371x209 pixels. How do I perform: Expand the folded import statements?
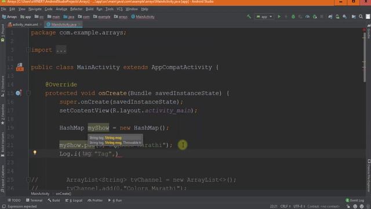click(61, 50)
